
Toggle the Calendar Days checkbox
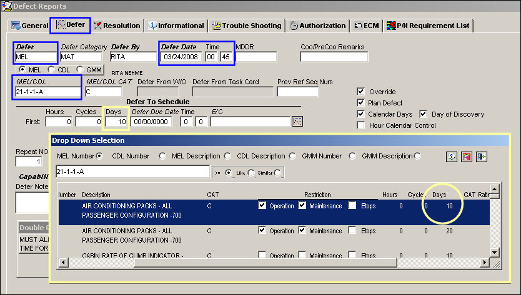360,114
